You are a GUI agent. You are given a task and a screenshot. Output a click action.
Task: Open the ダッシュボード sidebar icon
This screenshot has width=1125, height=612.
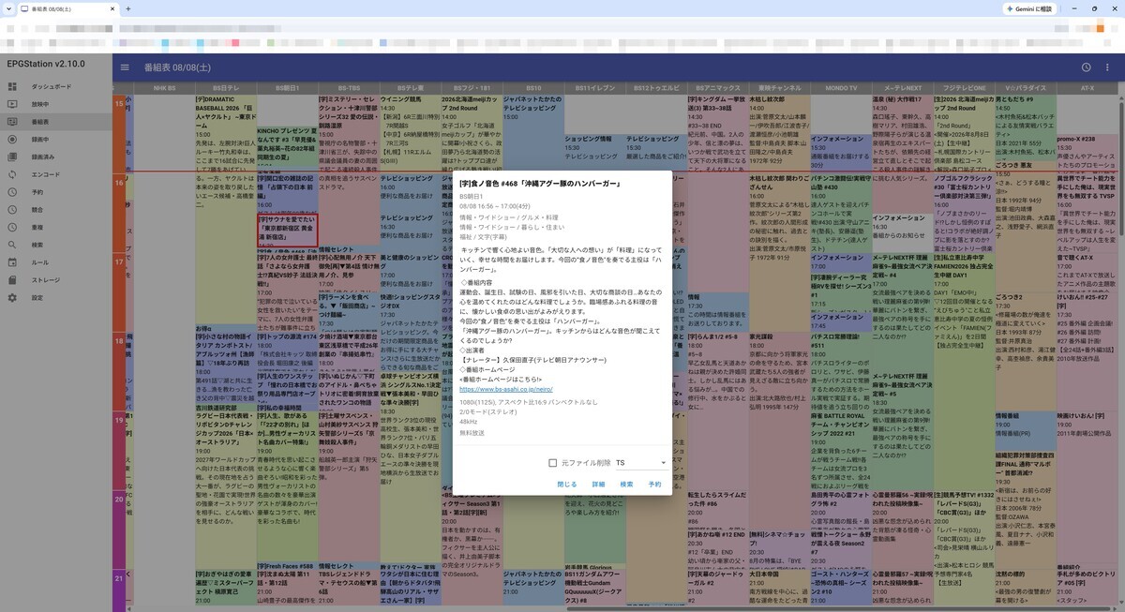12,86
